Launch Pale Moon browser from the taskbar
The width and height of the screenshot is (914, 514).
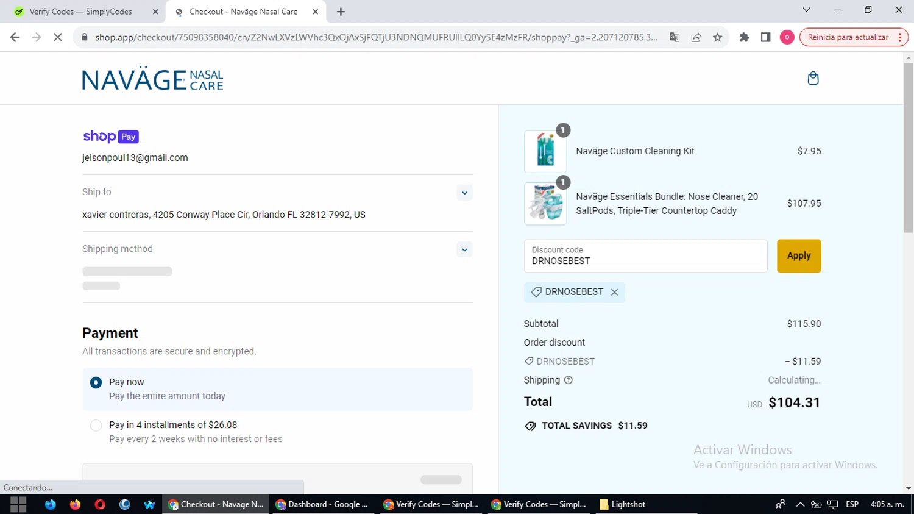[125, 504]
